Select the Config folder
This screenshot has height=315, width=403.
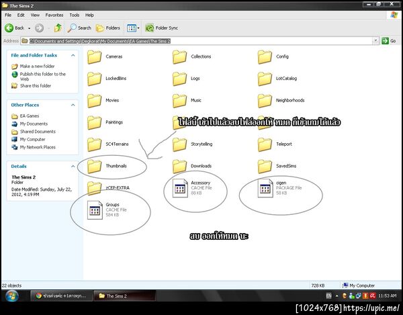tap(273, 57)
